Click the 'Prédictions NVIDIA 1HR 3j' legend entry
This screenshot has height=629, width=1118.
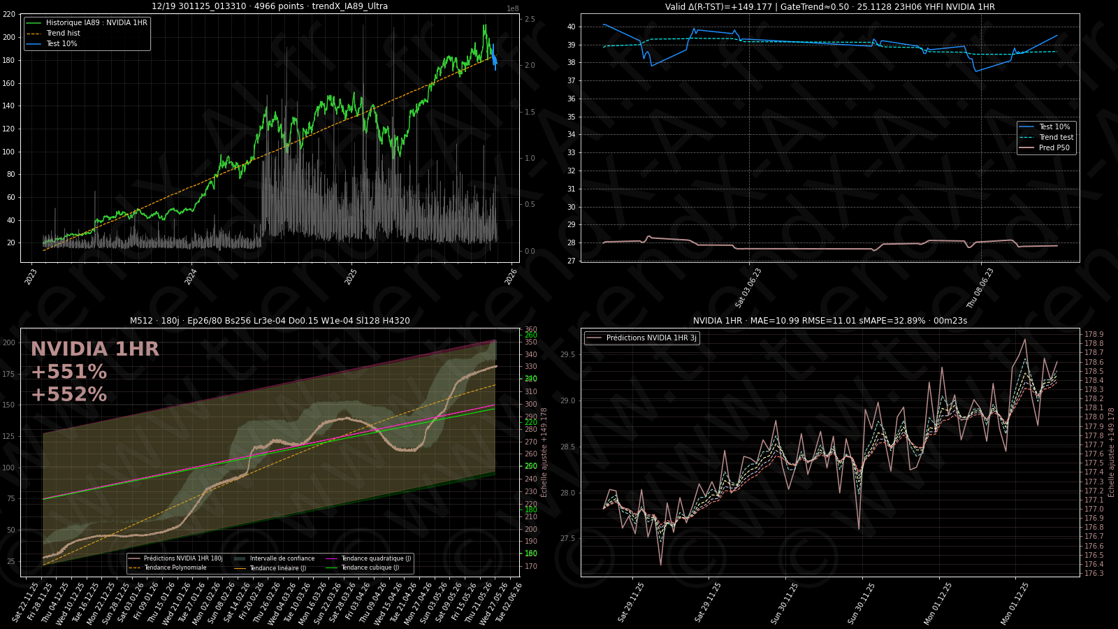tap(651, 338)
